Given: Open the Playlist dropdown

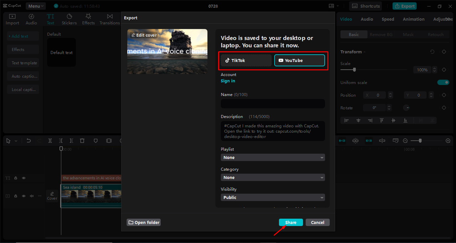Looking at the screenshot, I should (273, 158).
